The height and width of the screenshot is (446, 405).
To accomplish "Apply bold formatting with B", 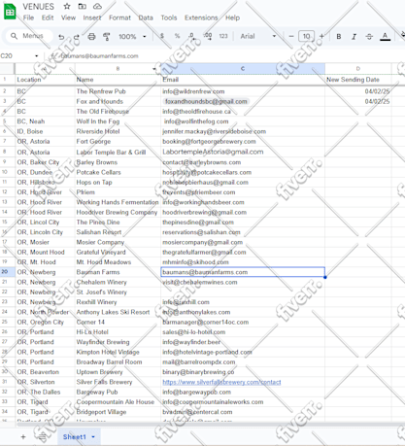I will pyautogui.click(x=339, y=36).
